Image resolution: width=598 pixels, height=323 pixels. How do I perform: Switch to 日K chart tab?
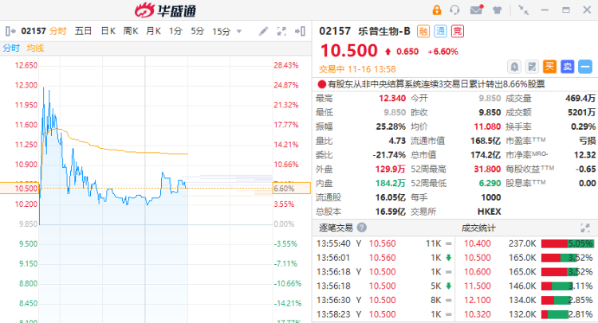click(x=108, y=31)
